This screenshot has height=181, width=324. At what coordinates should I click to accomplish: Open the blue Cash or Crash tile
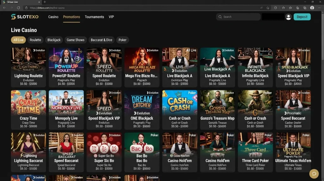tap(180, 110)
